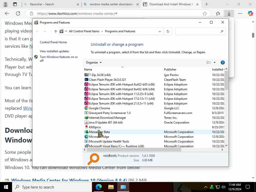
Task: Reload the itechtics page in Edge
Action: pyautogui.click(x=18, y=13)
